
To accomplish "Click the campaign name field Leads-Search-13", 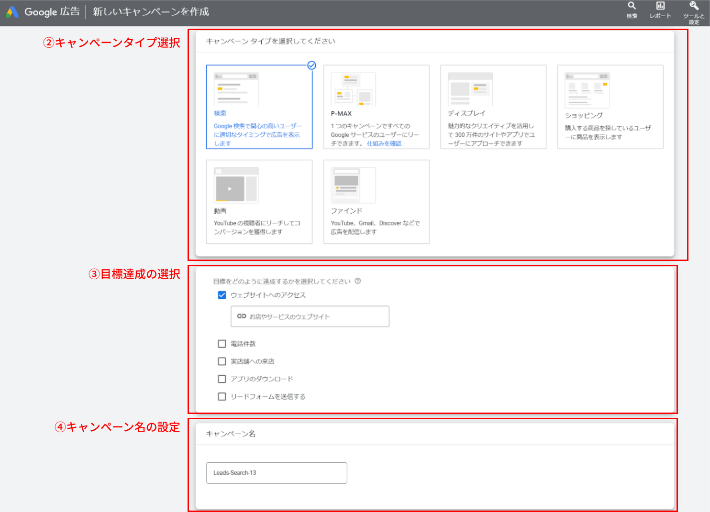I will coord(277,473).
